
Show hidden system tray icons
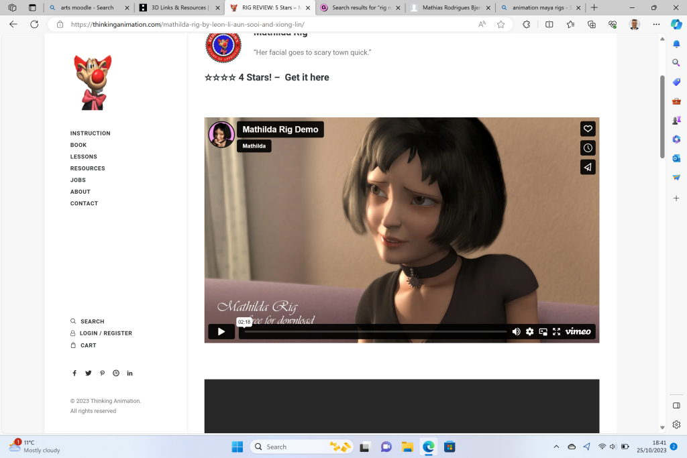point(556,447)
